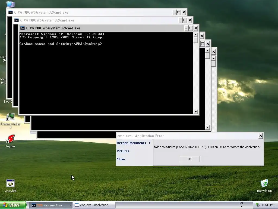This screenshot has height=209, width=278.
Task: Click the Application Error dialog title text
Action: [x=140, y=136]
